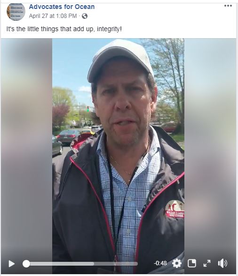Click the video scrubber handle at start

(26, 264)
